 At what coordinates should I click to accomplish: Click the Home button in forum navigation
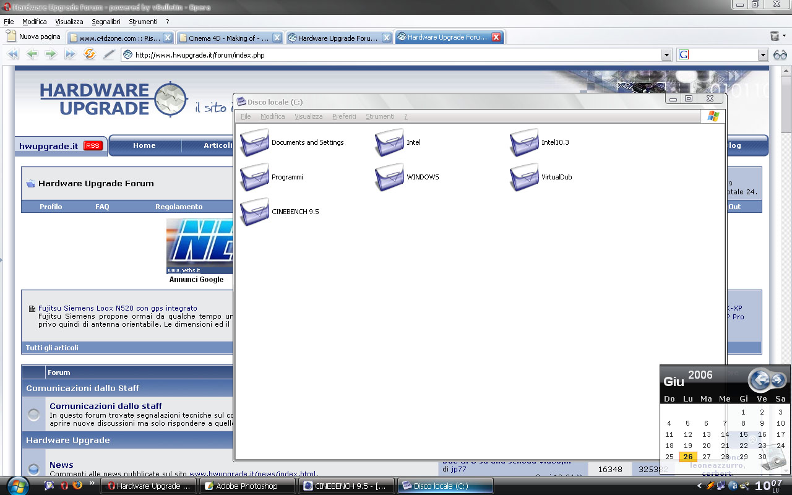(144, 145)
